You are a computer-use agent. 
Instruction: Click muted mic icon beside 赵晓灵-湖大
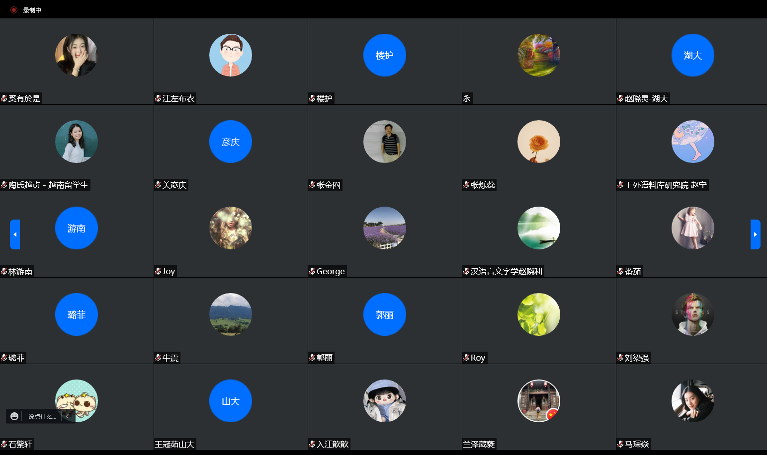click(x=620, y=99)
